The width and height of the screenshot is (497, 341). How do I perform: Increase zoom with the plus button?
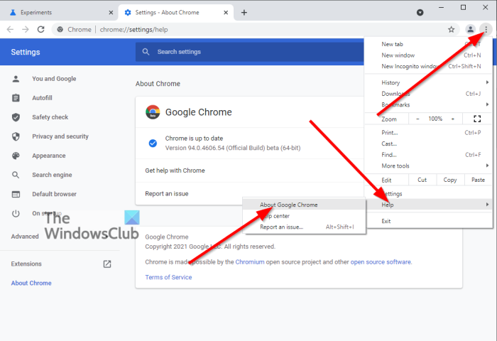(x=452, y=119)
